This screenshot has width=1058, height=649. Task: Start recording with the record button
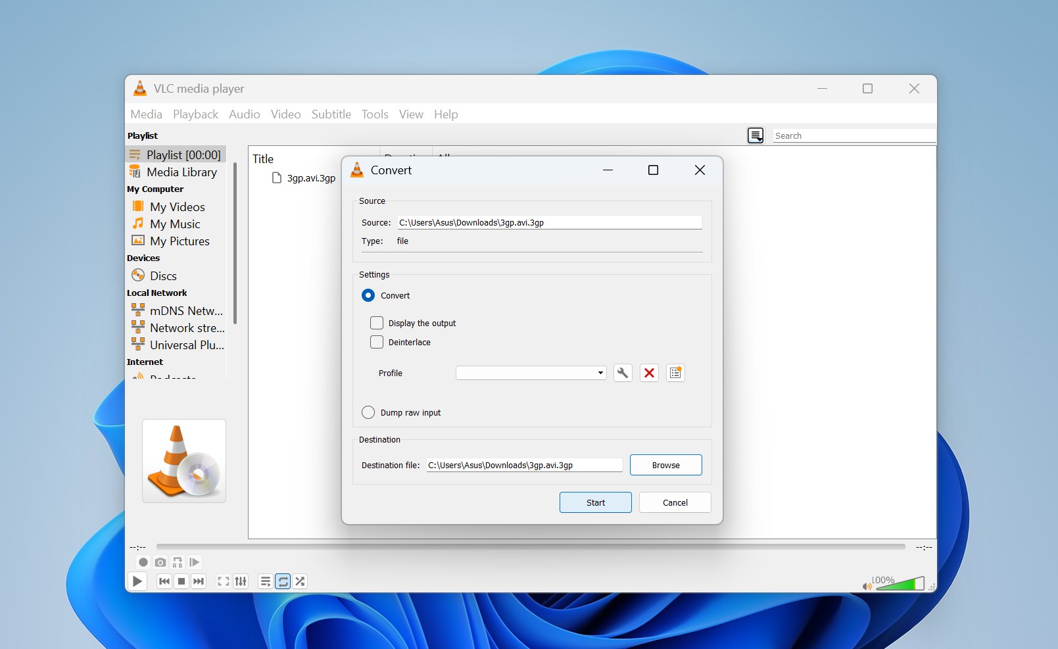point(143,562)
